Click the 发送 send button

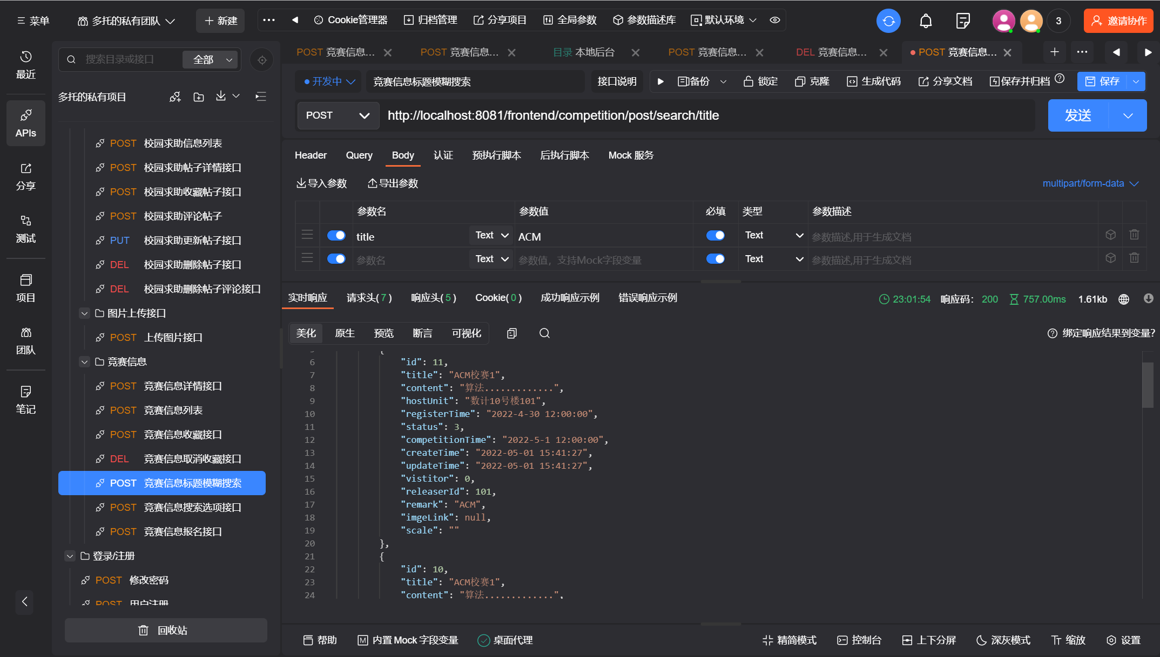[1078, 115]
